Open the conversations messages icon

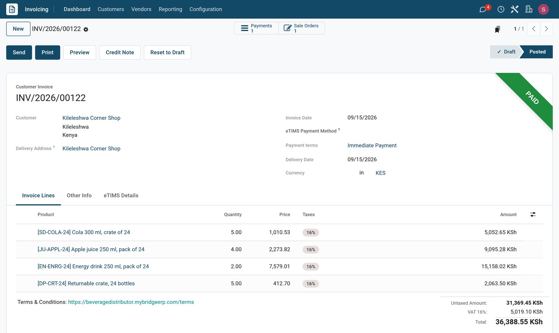coord(483,9)
